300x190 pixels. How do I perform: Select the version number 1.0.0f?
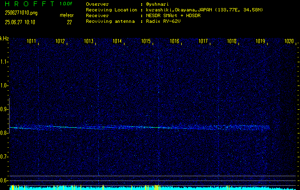pos(66,4)
